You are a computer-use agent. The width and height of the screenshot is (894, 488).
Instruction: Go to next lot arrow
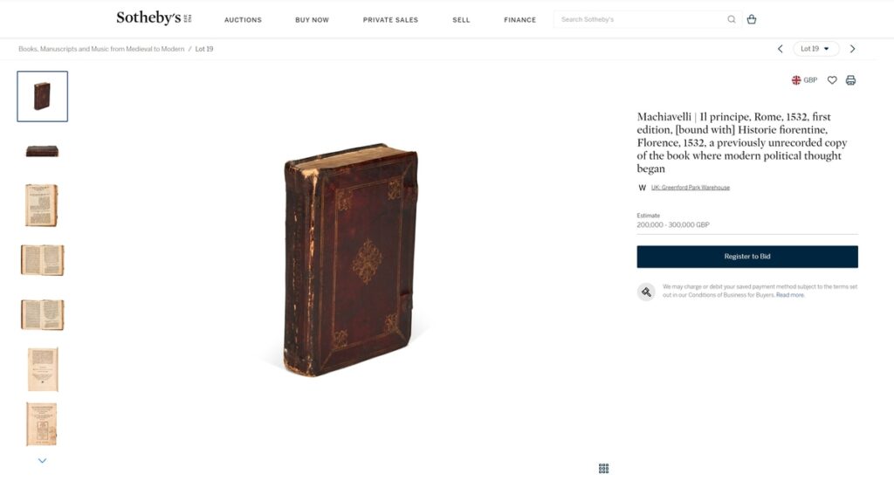click(x=852, y=49)
